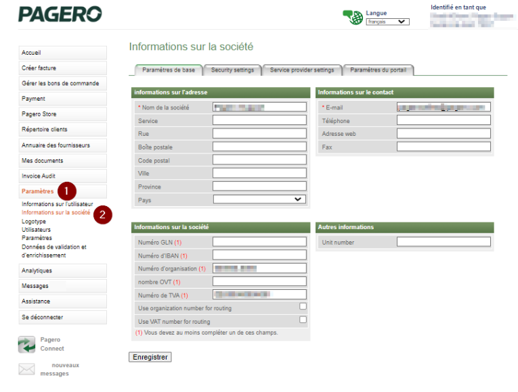The image size is (518, 392).
Task: Go to Créer facture in sidebar
Action: click(62, 68)
